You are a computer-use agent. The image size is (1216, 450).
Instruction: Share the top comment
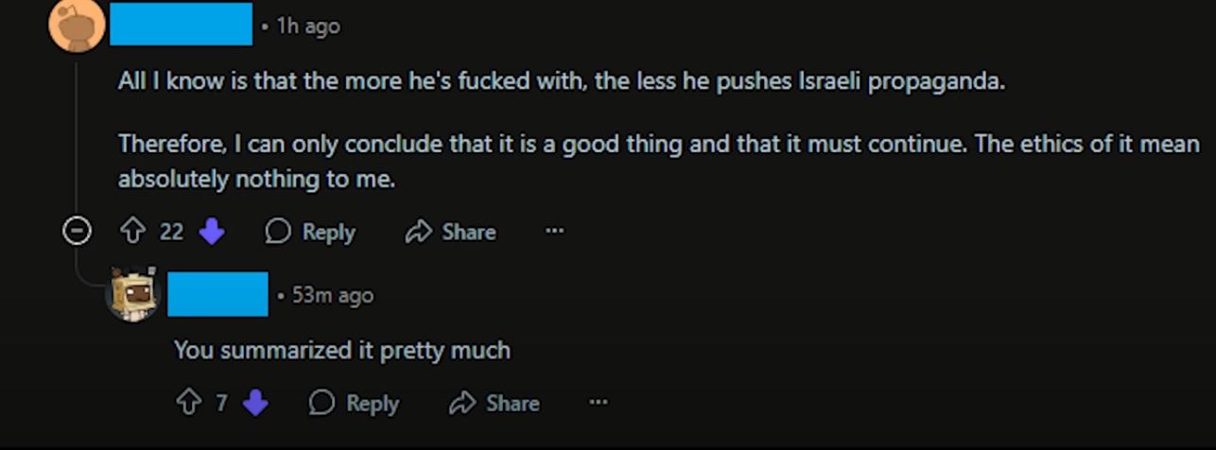tap(450, 232)
